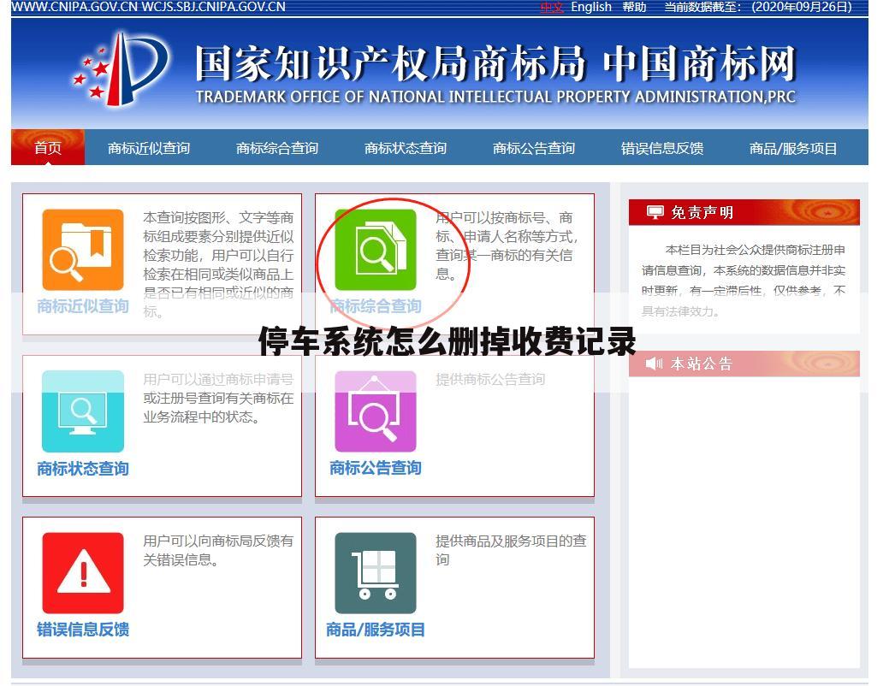This screenshot has width=895, height=686.
Task: Click the 商标状态查询 card title link
Action: pos(83,469)
